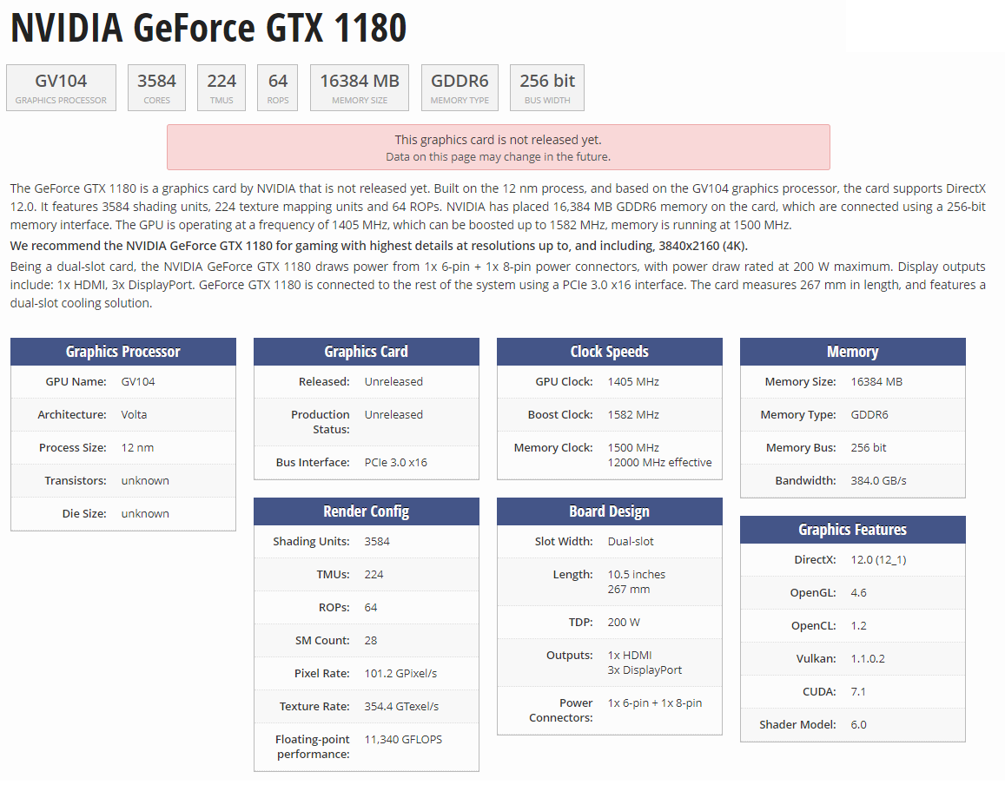Click the Outputs value 1x HDMI
Screen dimensions: 1005x785
(630, 656)
